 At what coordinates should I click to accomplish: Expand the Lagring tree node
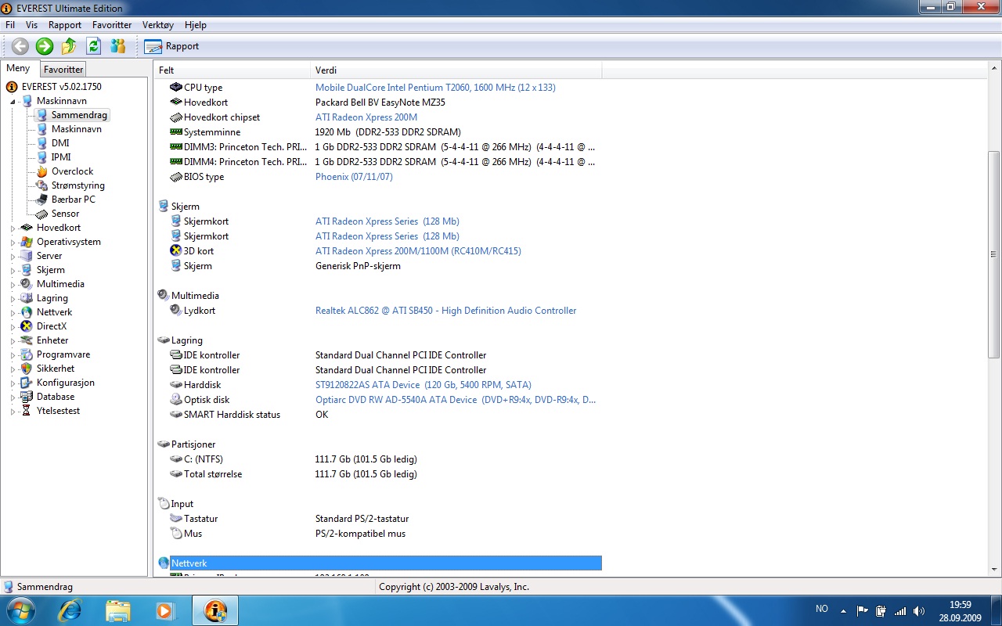pyautogui.click(x=13, y=299)
